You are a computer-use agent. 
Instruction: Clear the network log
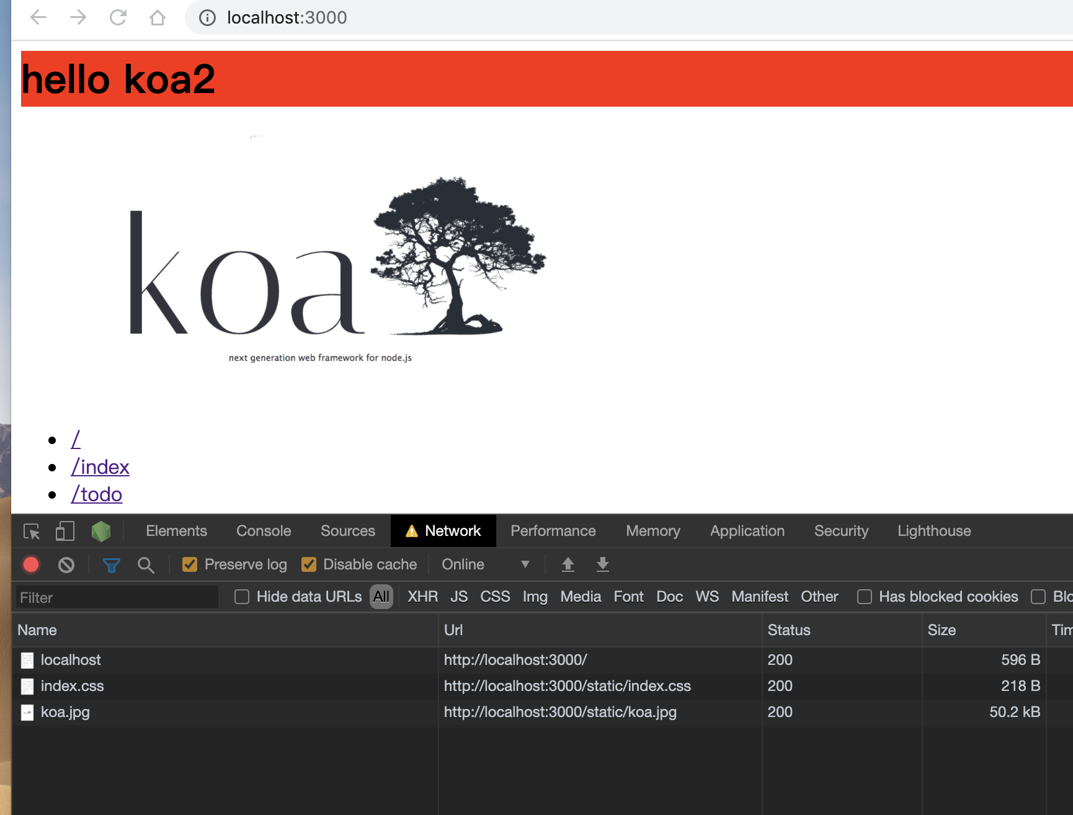click(66, 565)
